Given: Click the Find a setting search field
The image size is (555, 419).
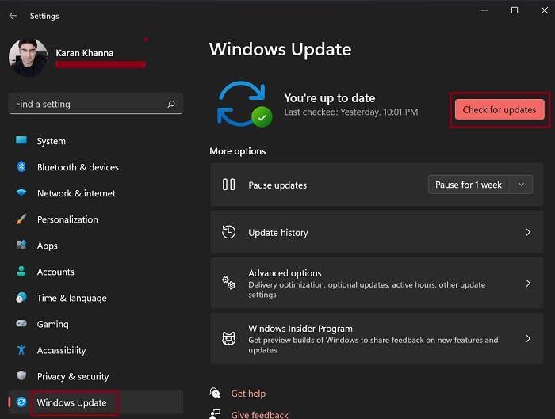Looking at the screenshot, I should (87, 104).
